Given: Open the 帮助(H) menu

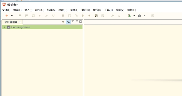Looking at the screenshot, I should click(132, 10).
